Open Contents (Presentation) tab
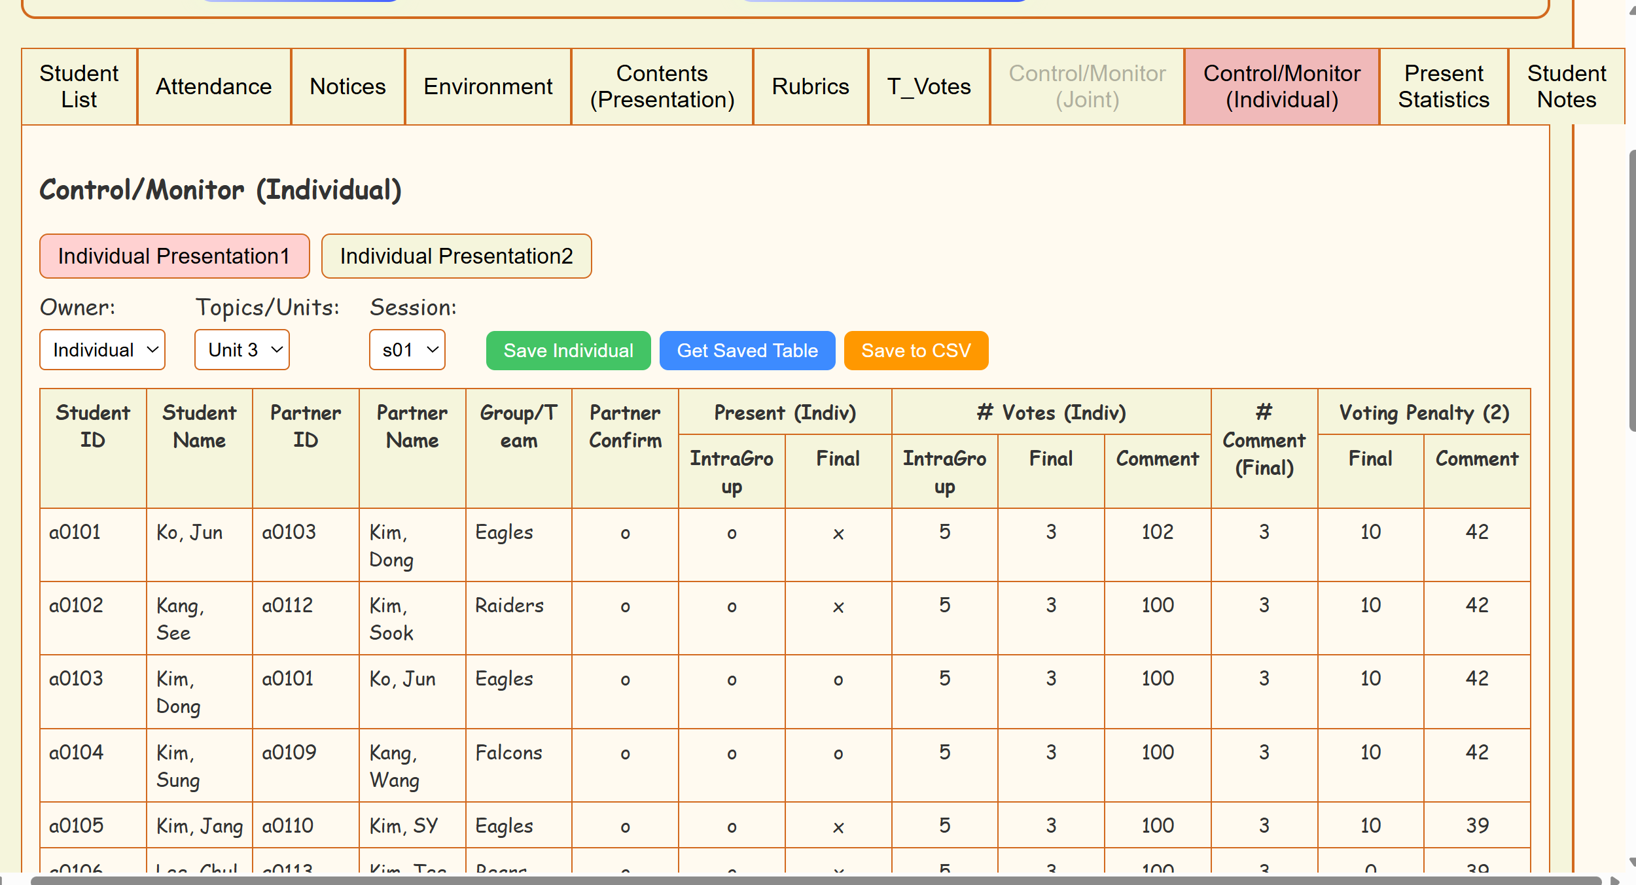The image size is (1636, 885). tap(662, 86)
